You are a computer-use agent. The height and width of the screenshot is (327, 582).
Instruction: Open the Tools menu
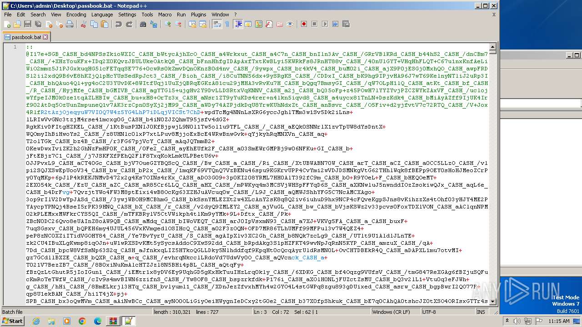[147, 15]
